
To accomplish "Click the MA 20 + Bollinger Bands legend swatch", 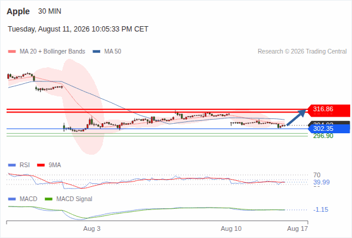I will (x=12, y=52).
